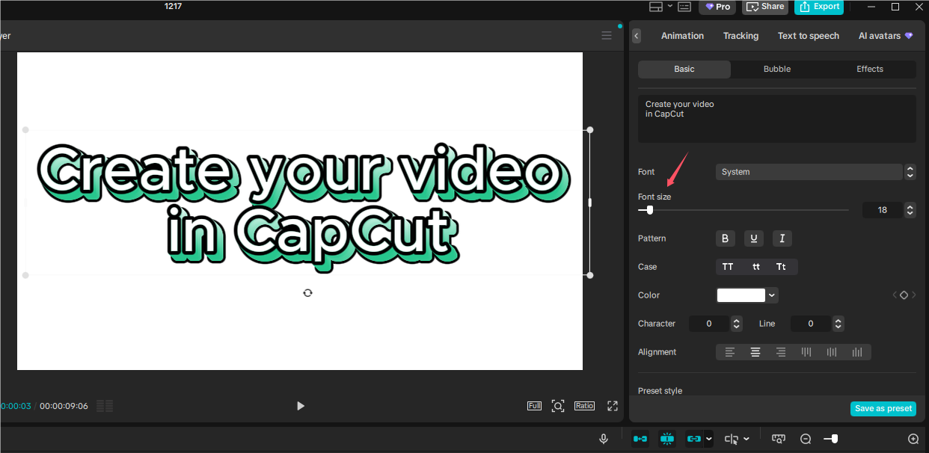Select uppercase TT case option
The image size is (929, 453).
[x=728, y=266]
